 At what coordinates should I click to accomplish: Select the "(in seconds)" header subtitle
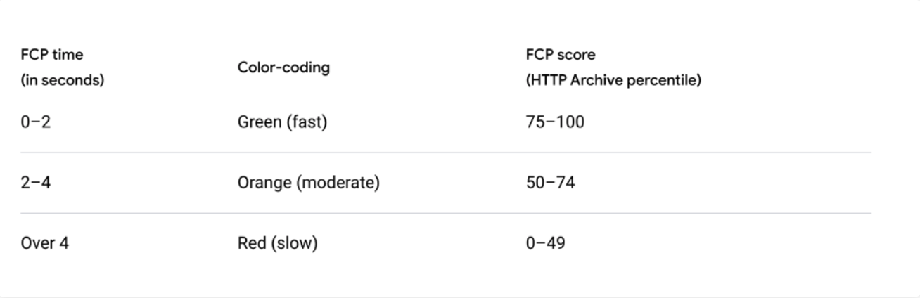[x=62, y=80]
